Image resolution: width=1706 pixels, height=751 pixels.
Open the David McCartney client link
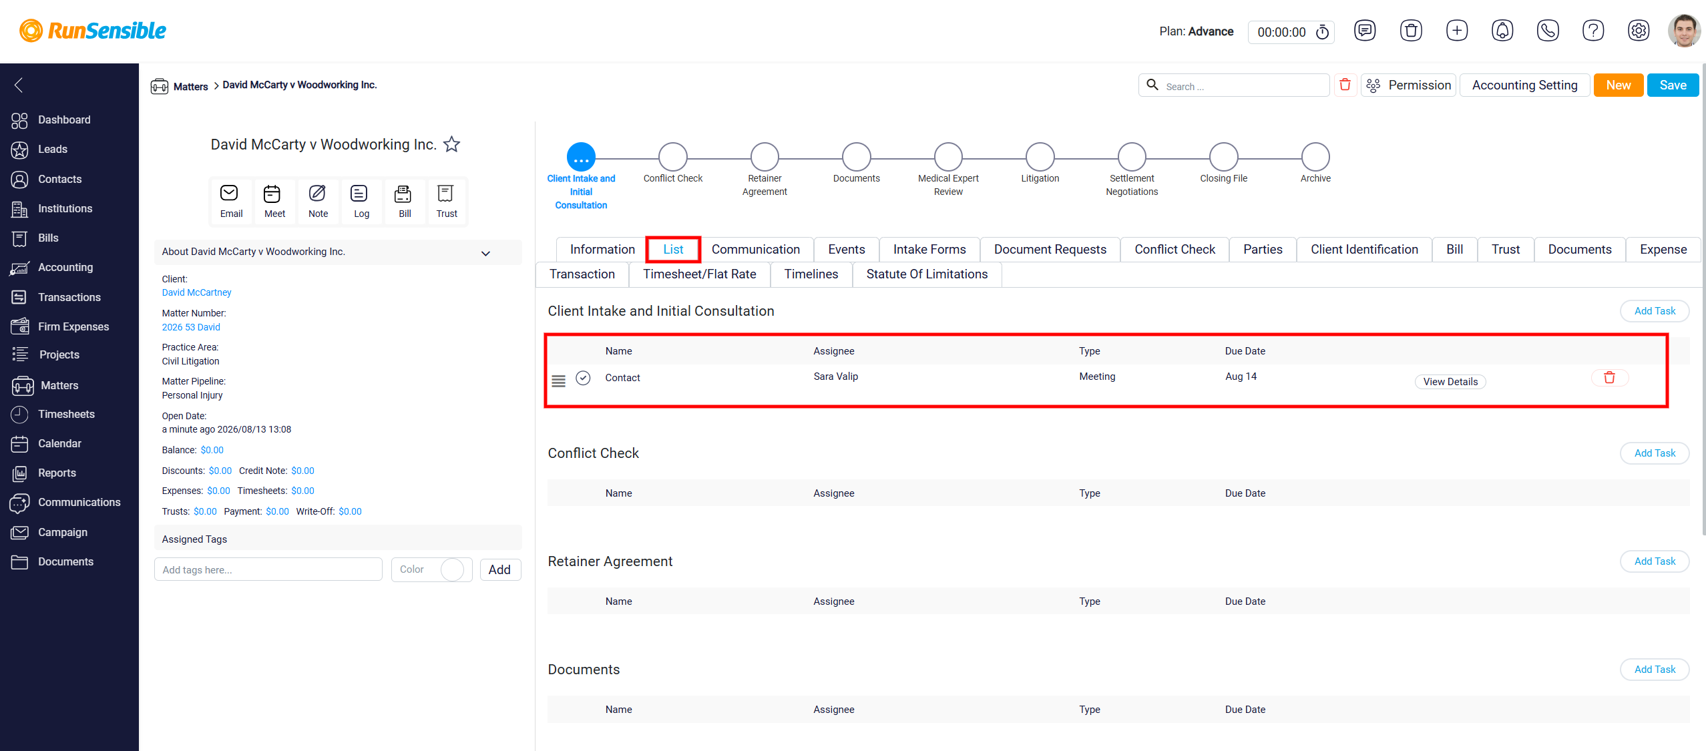pos(196,292)
